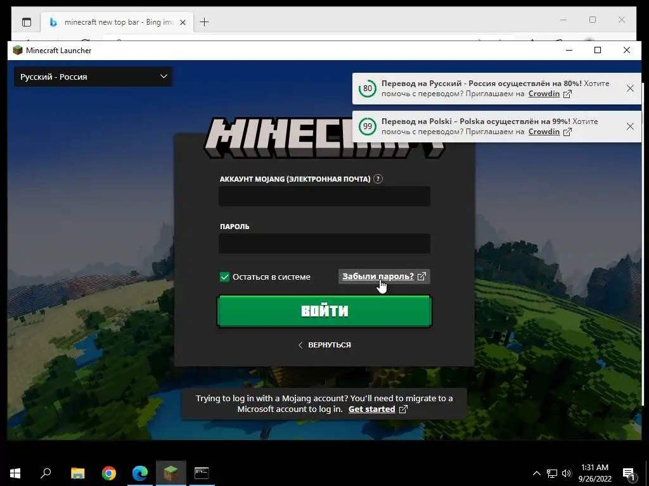The image size is (649, 486).
Task: Click the 99 percent progress circle
Action: click(x=368, y=127)
